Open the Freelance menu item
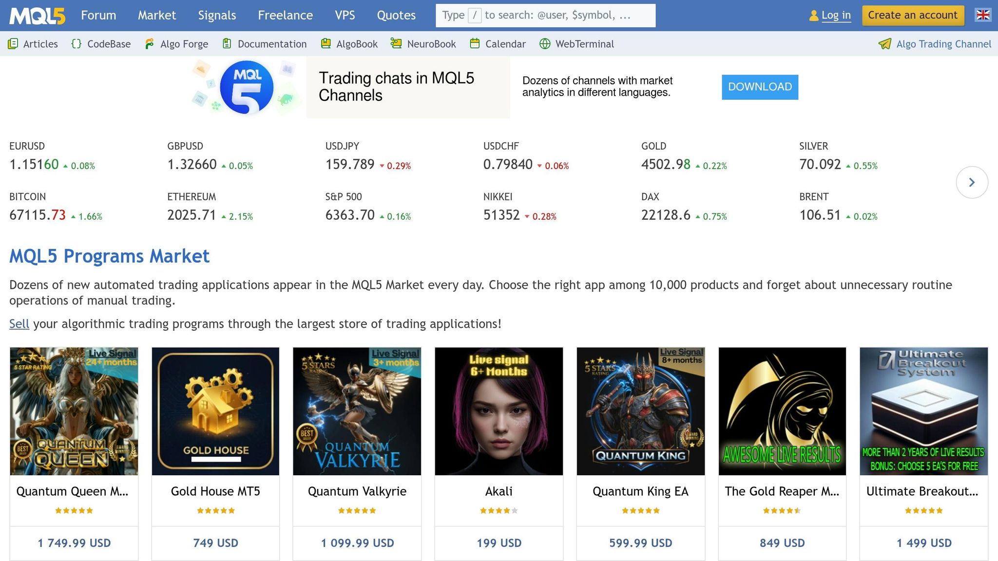This screenshot has width=998, height=561. click(x=285, y=15)
